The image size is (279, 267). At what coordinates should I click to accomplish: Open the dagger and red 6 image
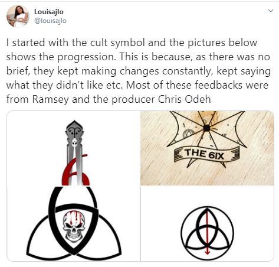(x=74, y=148)
